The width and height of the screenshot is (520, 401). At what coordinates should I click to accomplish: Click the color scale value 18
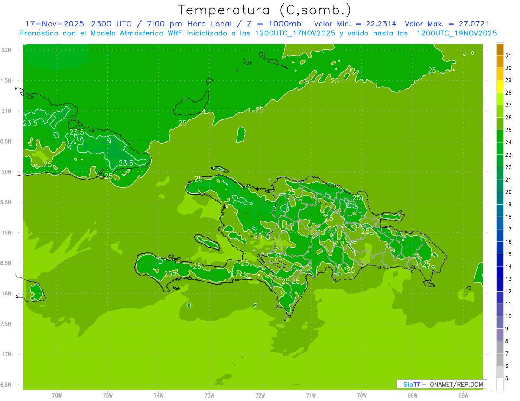[508, 217]
